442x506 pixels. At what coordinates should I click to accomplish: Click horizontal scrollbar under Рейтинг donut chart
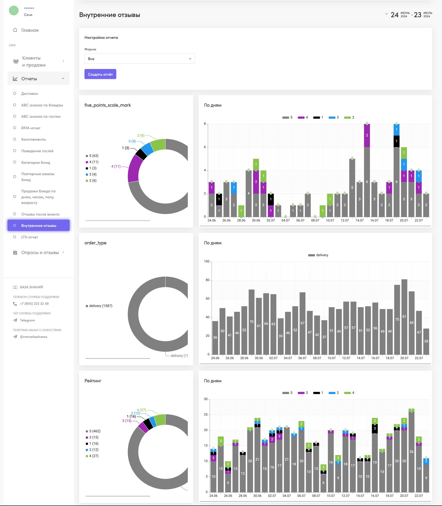pyautogui.click(x=118, y=496)
